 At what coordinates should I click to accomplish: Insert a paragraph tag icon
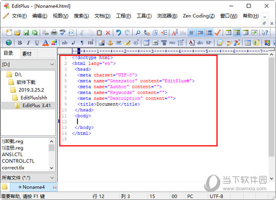pyautogui.click(x=82, y=42)
